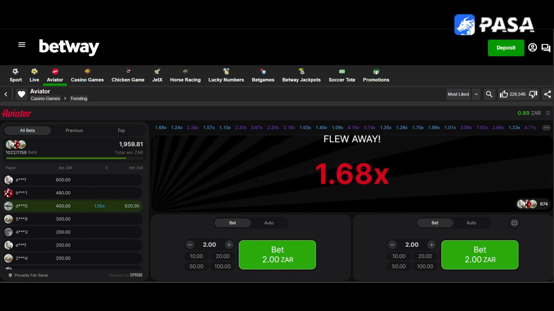The image size is (554, 311).
Task: Decrease right bet amount with minus
Action: (x=392, y=245)
